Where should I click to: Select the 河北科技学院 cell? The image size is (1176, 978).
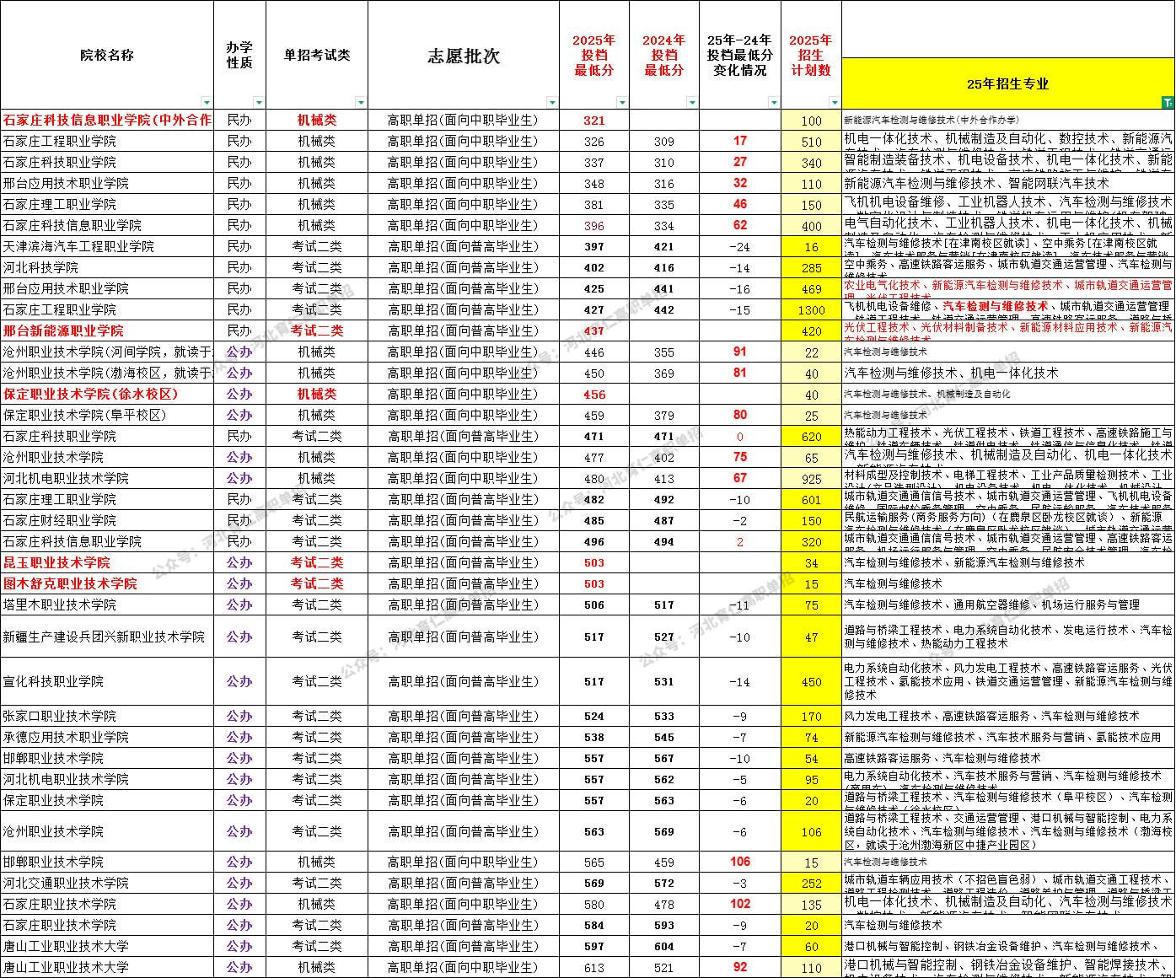coord(107,267)
